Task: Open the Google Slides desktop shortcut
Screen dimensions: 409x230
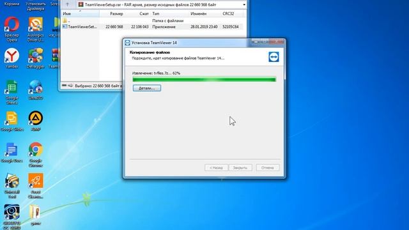Action: (12, 121)
